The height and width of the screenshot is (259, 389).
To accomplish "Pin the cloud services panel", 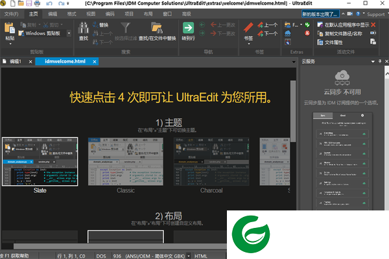I will (380, 62).
